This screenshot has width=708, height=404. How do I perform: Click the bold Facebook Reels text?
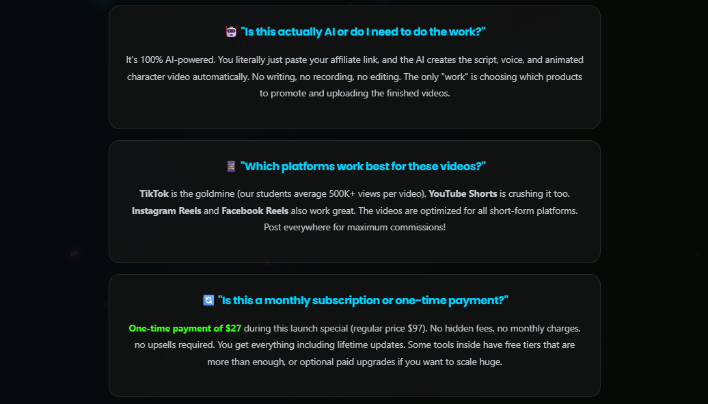click(255, 211)
